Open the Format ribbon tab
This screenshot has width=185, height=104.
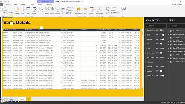(40, 4)
